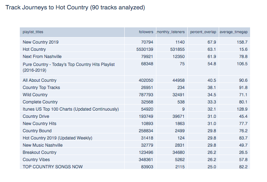The width and height of the screenshot is (267, 182).
Task: Select average timegap value 158.7
Action: point(242,42)
